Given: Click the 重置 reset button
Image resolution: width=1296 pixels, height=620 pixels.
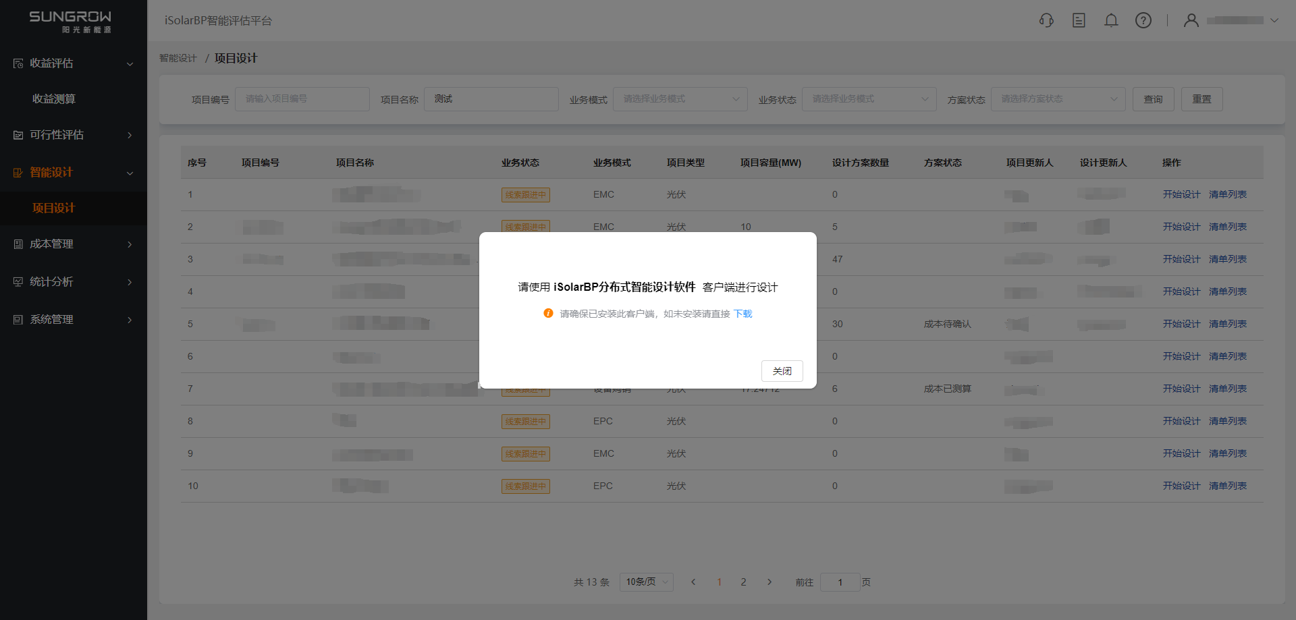Looking at the screenshot, I should (x=1202, y=99).
